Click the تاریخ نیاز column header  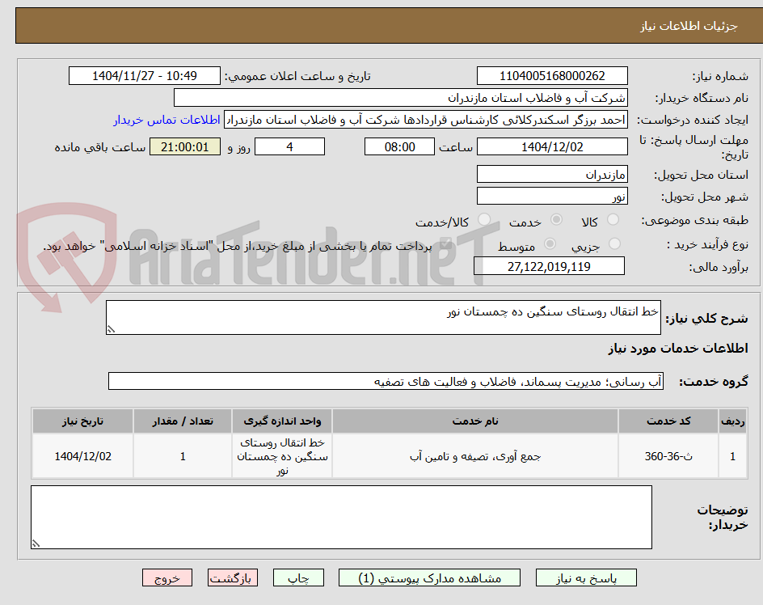[82, 421]
